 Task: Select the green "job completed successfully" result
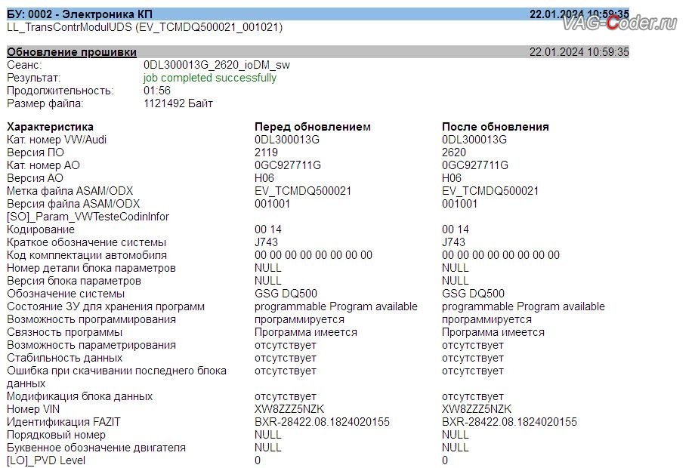point(210,78)
